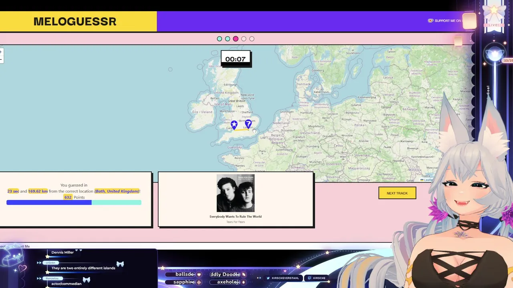Image resolution: width=513 pixels, height=288 pixels.
Task: Click Paris label on the map
Action: [x=263, y=152]
